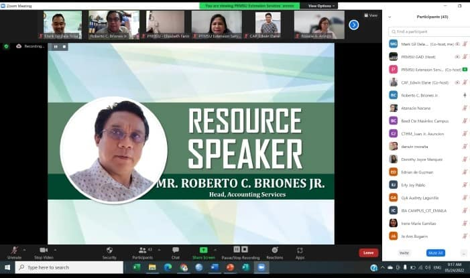
Task: Show next video thumbnails with blue arrow
Action: coord(354,25)
